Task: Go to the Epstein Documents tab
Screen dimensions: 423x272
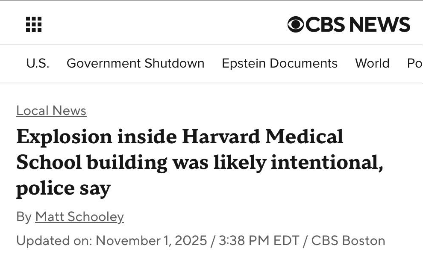Action: tap(279, 63)
